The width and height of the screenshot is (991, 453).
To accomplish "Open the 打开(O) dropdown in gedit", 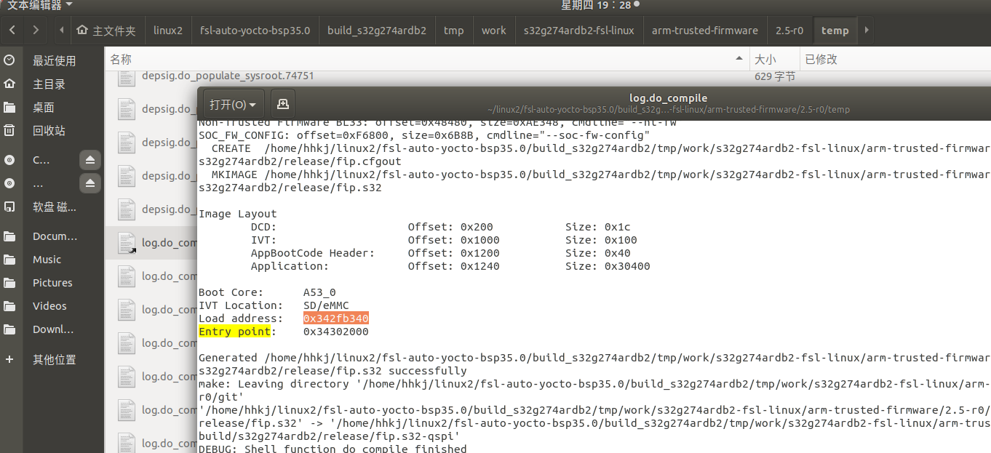I will pos(232,104).
